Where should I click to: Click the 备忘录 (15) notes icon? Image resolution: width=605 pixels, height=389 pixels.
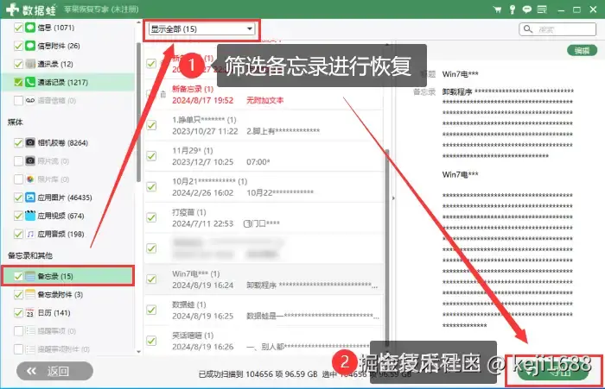30,276
